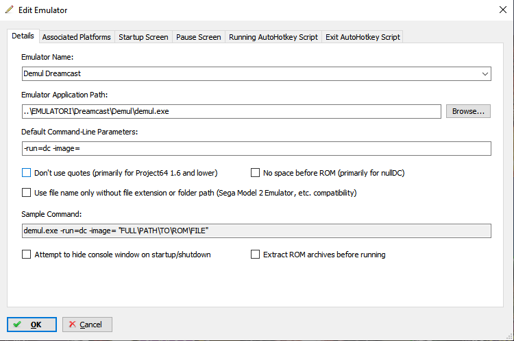Image resolution: width=514 pixels, height=341 pixels.
Task: Open the Startup Screen tab
Action: 143,37
